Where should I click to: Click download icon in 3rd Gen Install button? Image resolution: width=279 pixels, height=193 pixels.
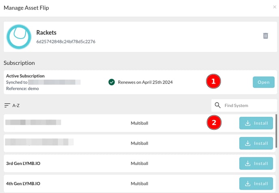[x=248, y=163]
